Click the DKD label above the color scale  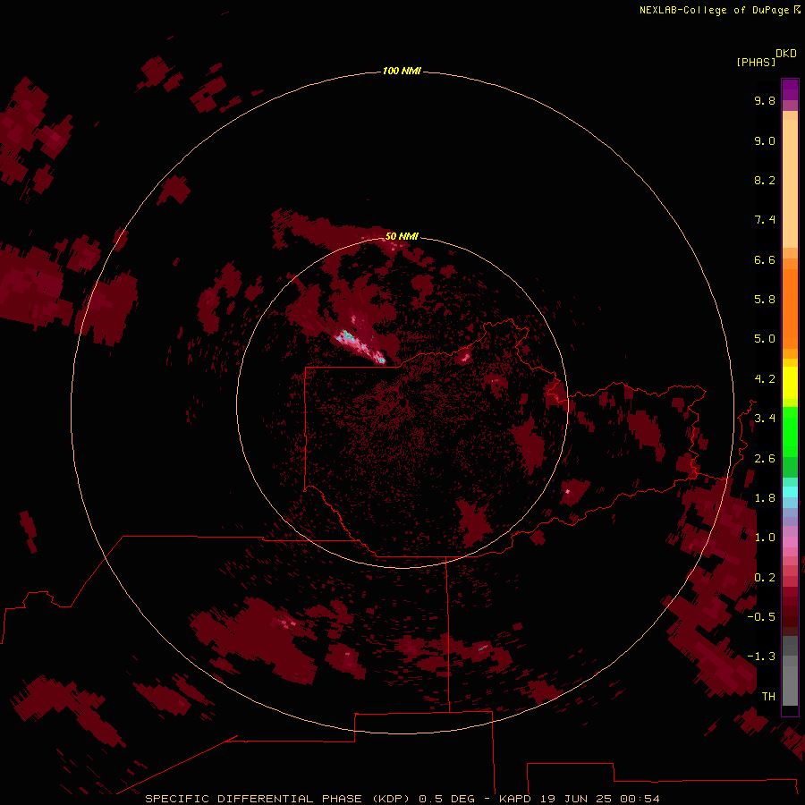click(x=786, y=54)
